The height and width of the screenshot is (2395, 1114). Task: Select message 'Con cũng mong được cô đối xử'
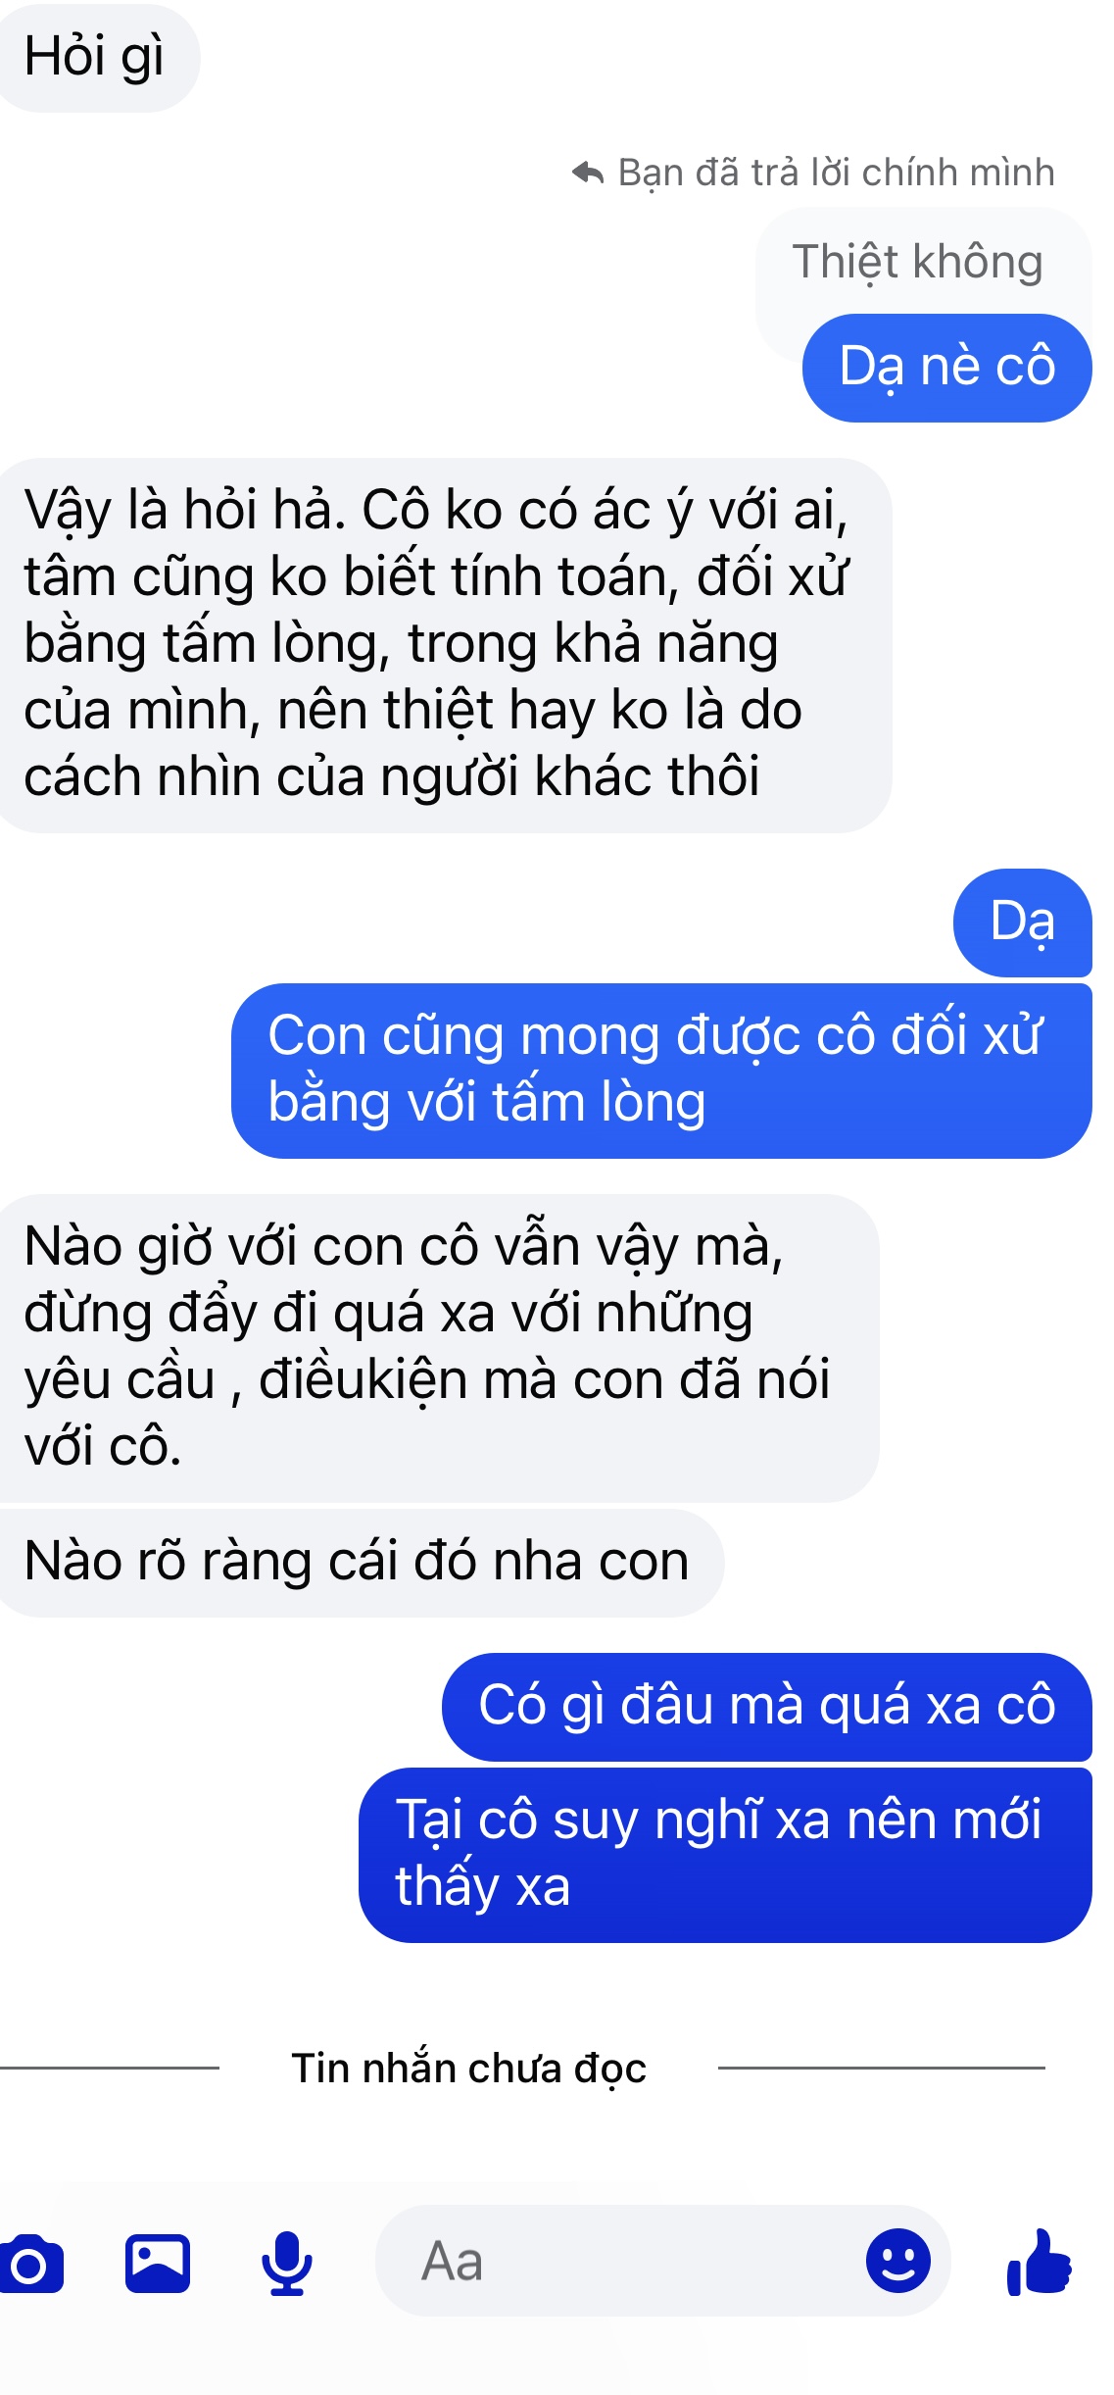pos(661,1071)
